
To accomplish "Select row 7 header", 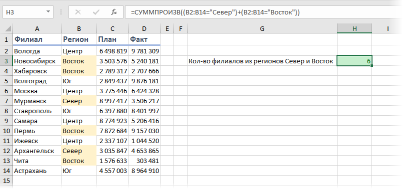I will click(x=6, y=101).
